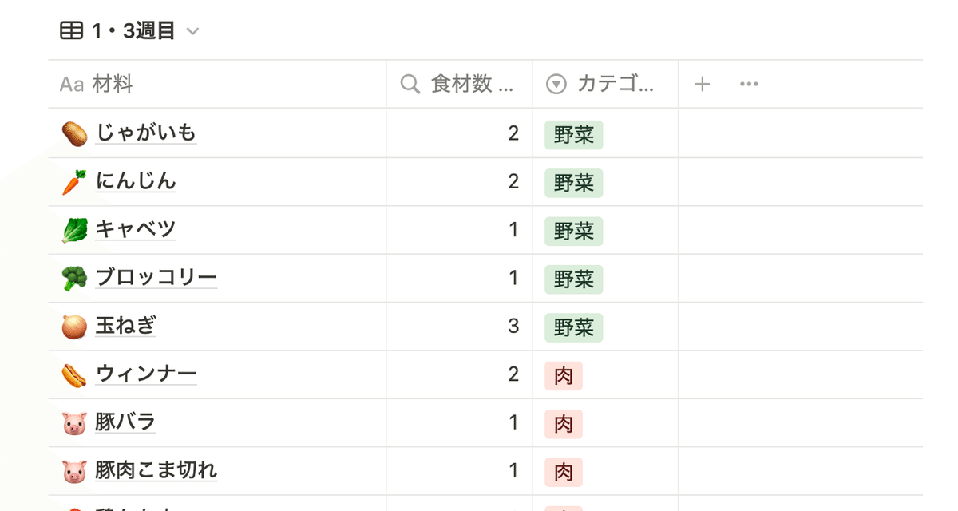This screenshot has width=958, height=511.
Task: Click the table view icon beside 1・3週目
Action: point(71,31)
